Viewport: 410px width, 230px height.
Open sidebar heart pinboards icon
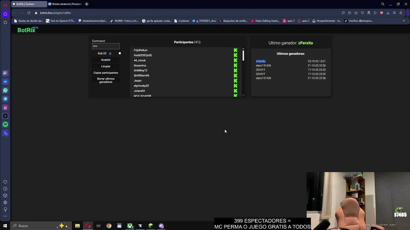click(x=5, y=182)
